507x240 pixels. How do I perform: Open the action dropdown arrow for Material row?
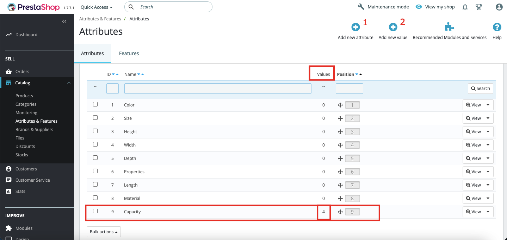tap(488, 199)
